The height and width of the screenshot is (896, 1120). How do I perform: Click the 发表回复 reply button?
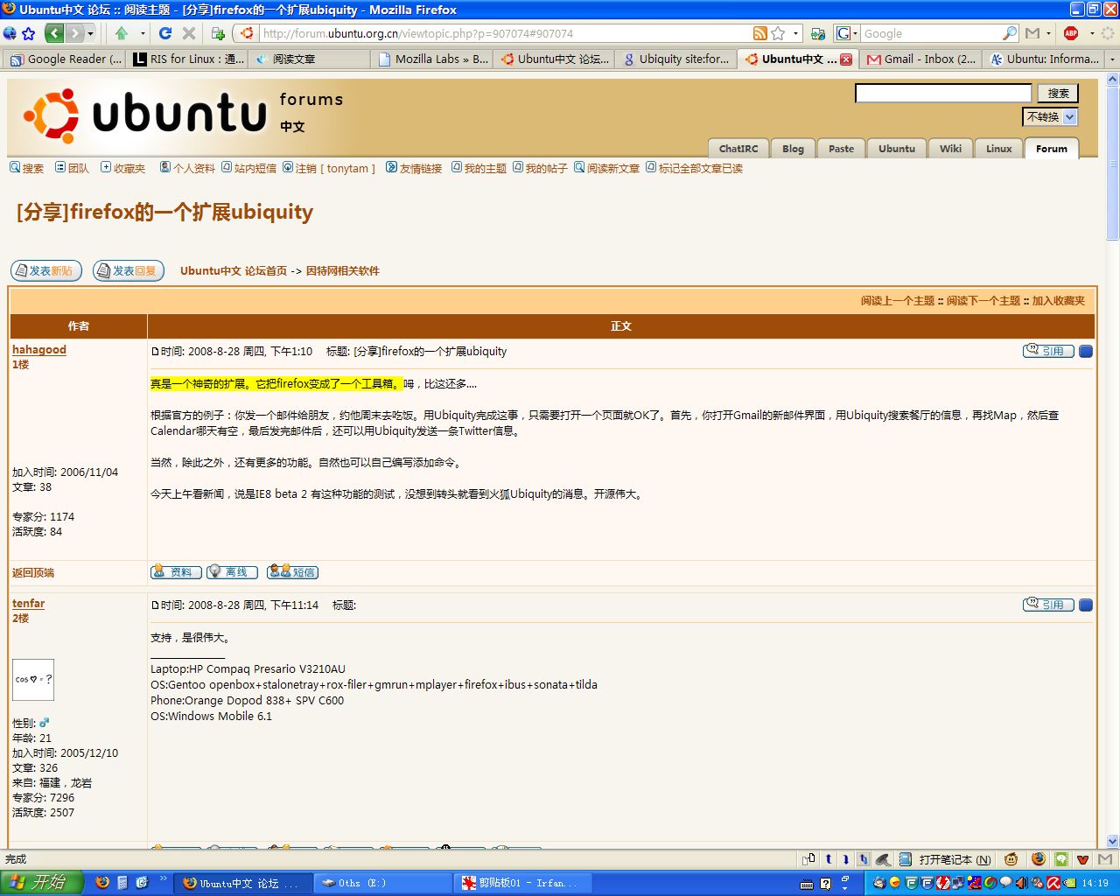pos(129,271)
